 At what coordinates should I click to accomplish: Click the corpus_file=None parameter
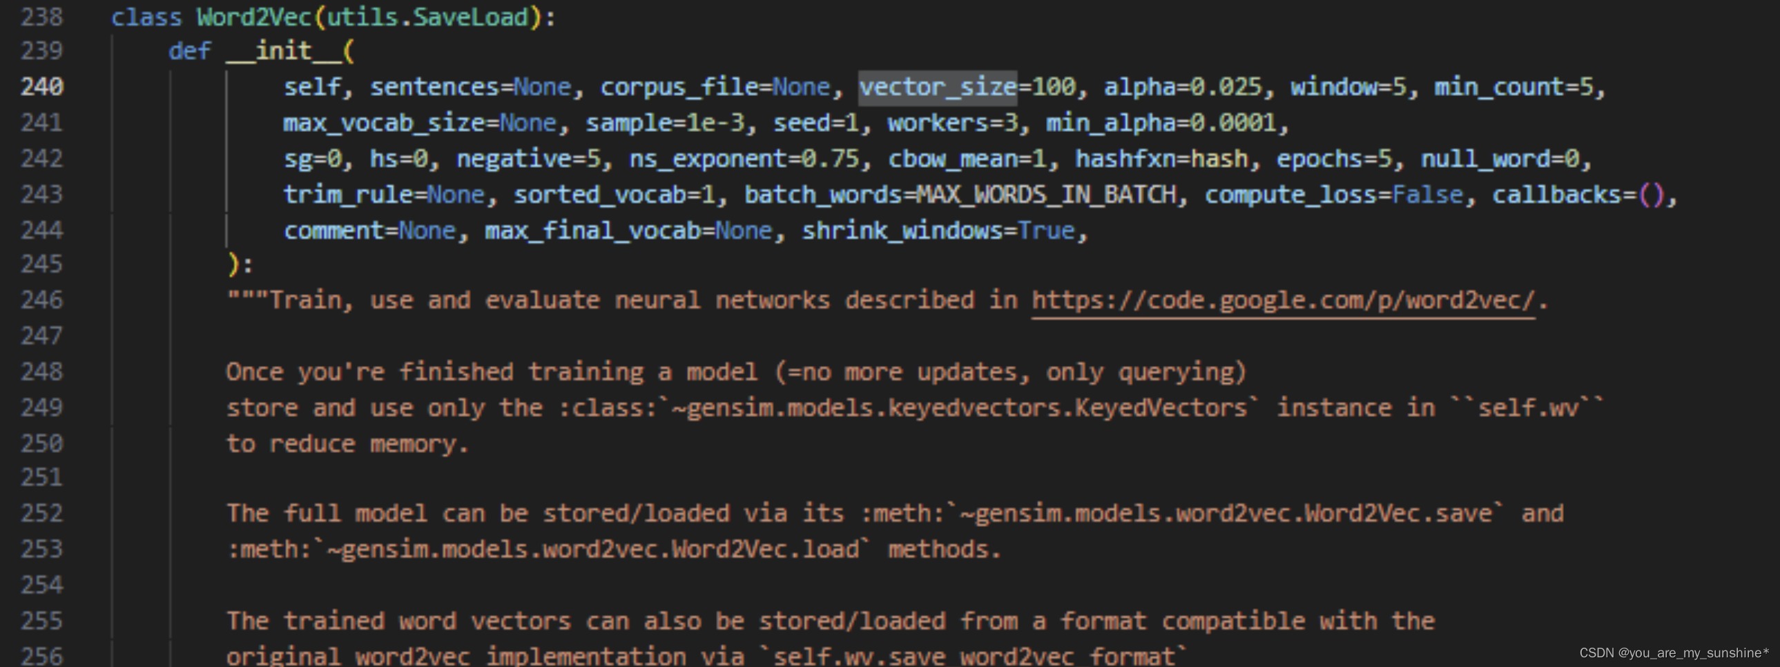click(x=715, y=87)
